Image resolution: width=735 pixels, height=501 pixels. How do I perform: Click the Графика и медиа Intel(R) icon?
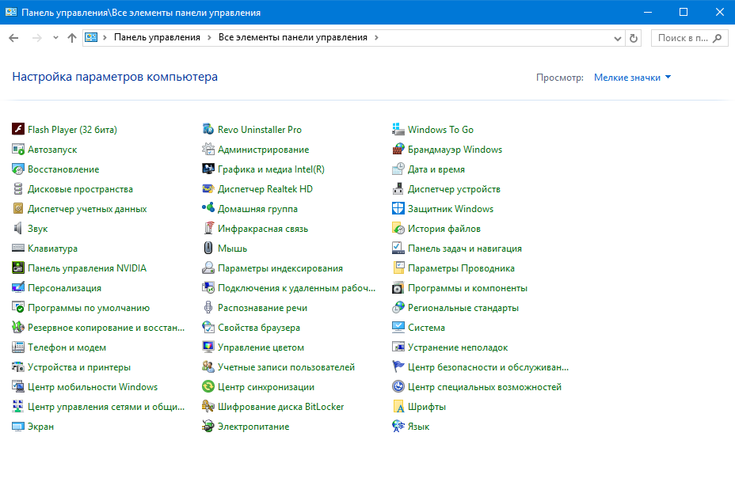pyautogui.click(x=208, y=169)
